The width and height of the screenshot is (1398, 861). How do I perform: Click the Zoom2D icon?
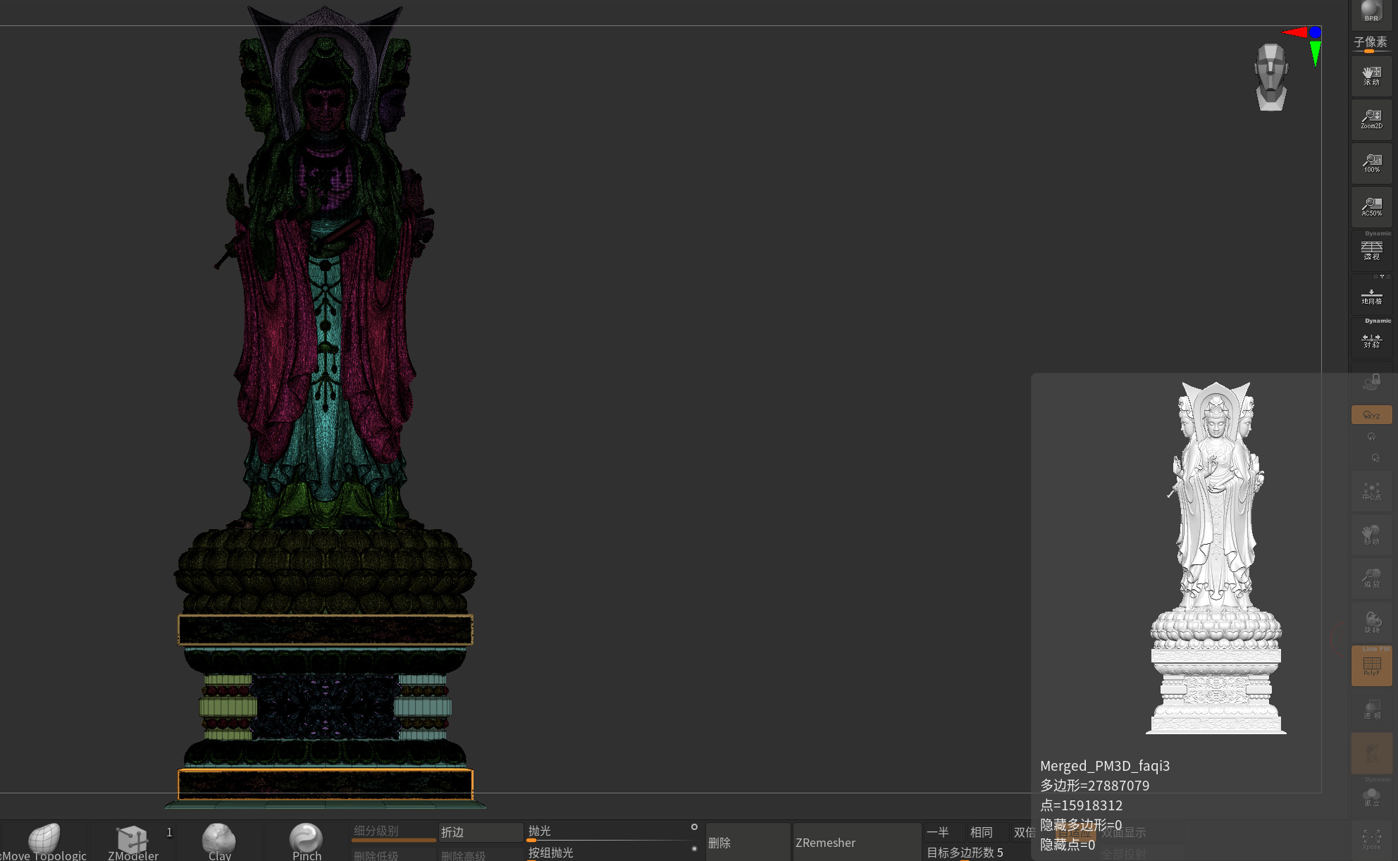(1371, 120)
